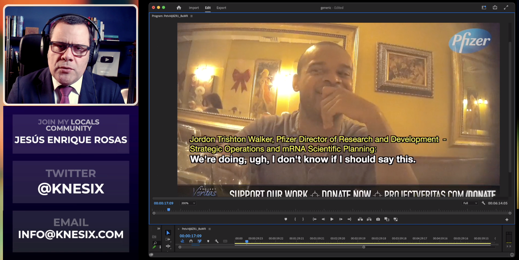The width and height of the screenshot is (519, 260).
Task: Toggle insert sequences as nests option
Action: (182, 241)
